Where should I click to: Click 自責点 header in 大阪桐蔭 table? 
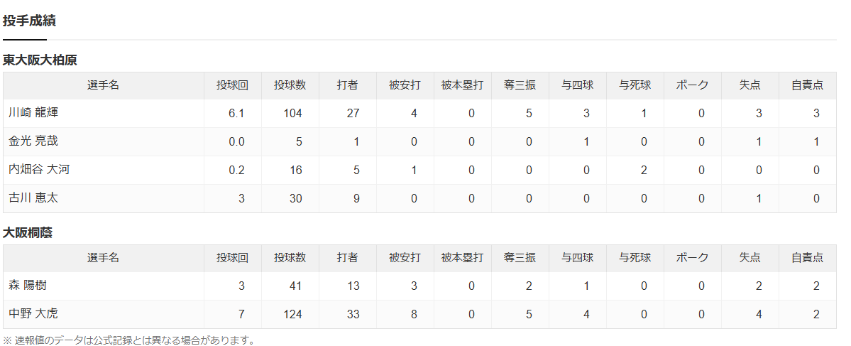[807, 258]
